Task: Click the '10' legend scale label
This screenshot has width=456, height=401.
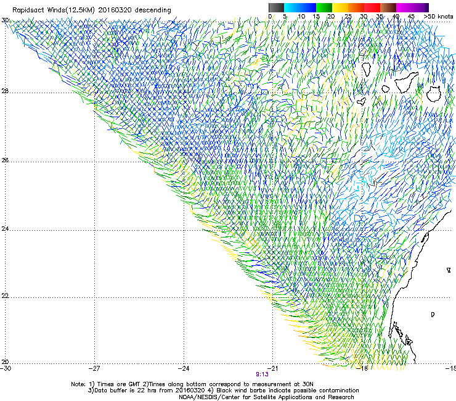Action: (301, 16)
